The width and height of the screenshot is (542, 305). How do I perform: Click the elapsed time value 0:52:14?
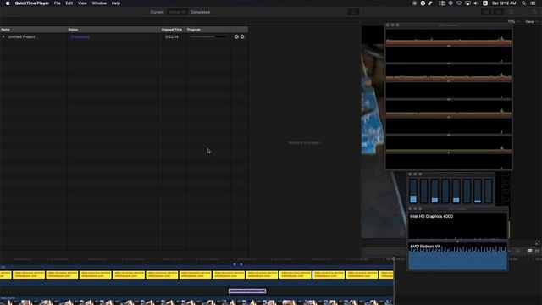click(x=172, y=36)
